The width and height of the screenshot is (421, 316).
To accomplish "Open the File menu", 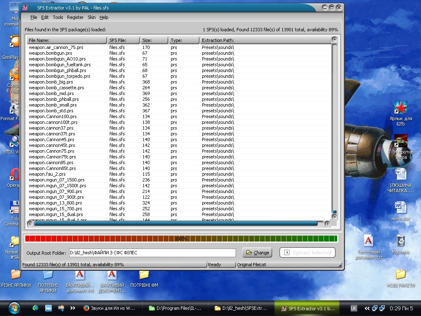I will (x=34, y=17).
